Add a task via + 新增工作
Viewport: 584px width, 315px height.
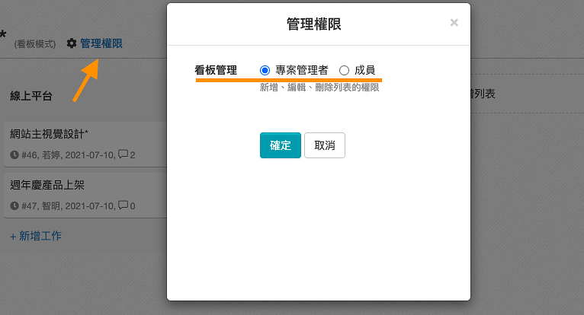(36, 236)
